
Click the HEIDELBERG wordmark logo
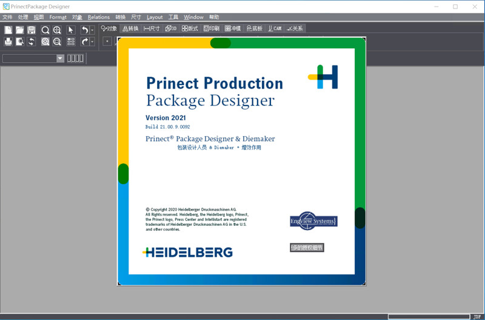(187, 253)
